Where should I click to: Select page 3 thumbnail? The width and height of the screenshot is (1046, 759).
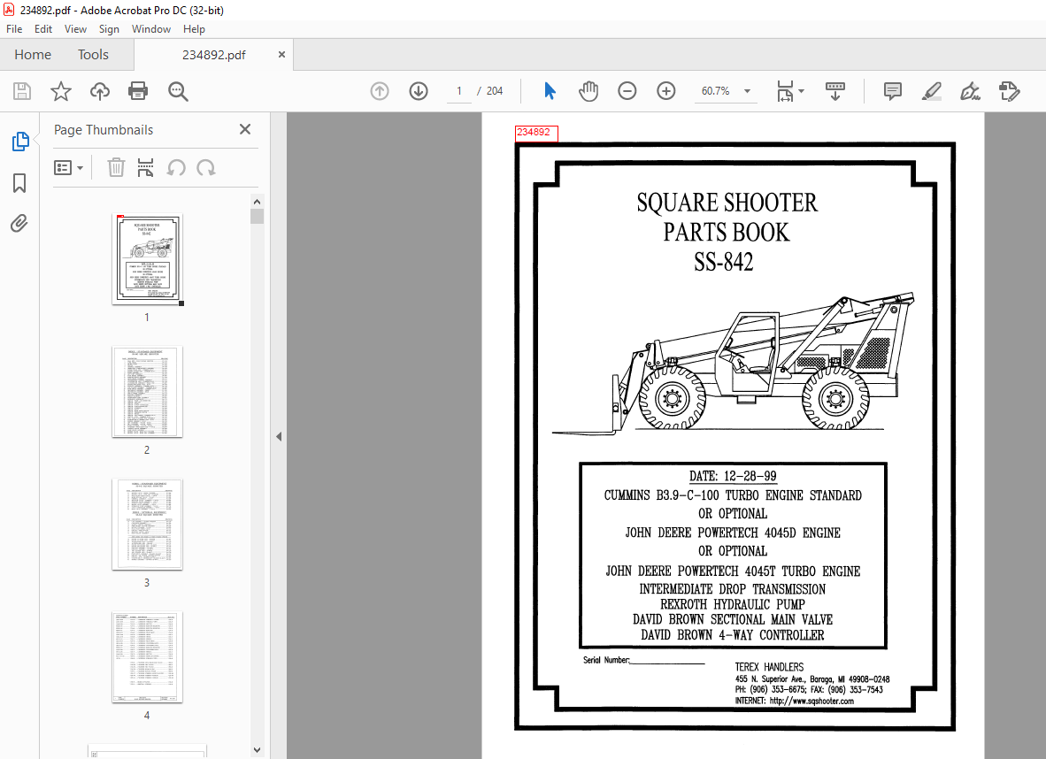pos(148,525)
